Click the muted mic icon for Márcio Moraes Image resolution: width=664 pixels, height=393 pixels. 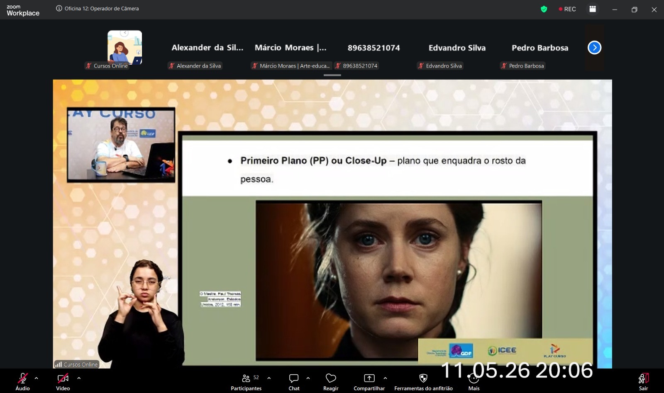(x=254, y=65)
